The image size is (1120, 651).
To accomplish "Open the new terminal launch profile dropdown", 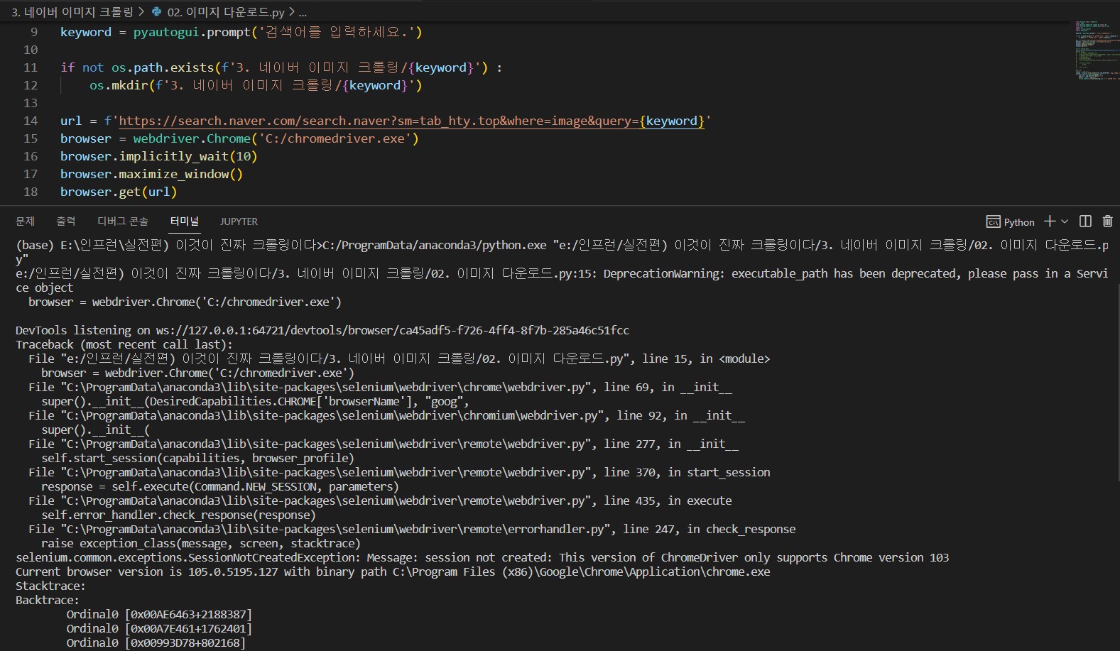I will (1064, 221).
